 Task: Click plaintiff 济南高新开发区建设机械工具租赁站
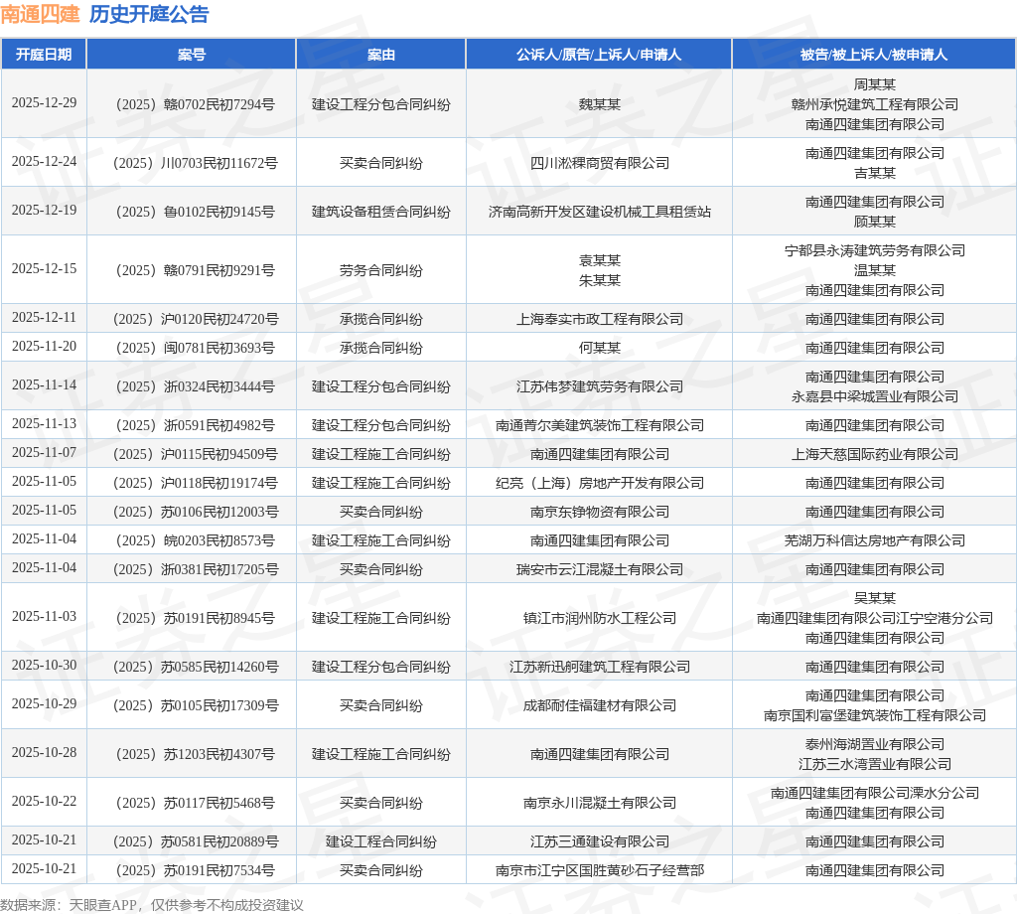click(599, 212)
